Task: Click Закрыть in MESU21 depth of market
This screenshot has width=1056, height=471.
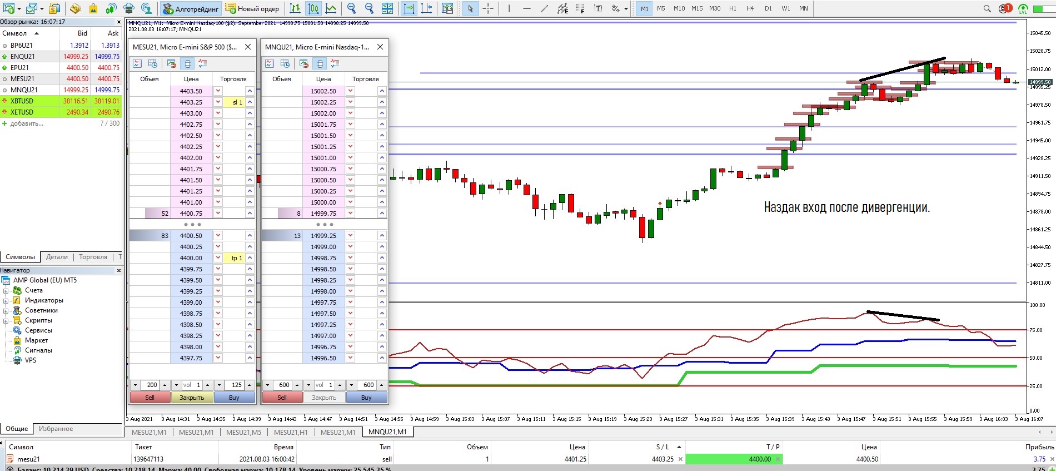Action: coord(192,398)
